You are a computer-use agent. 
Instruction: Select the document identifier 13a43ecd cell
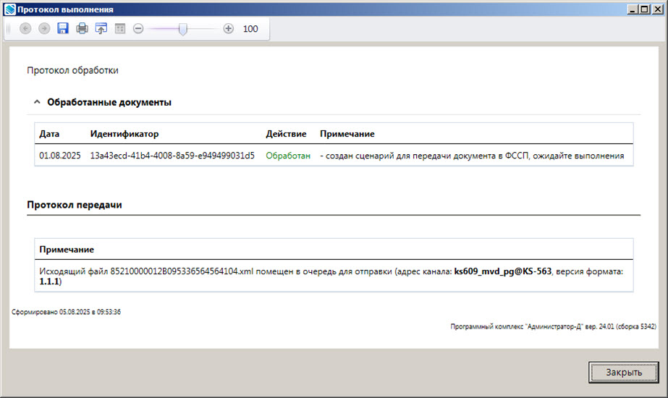[172, 156]
